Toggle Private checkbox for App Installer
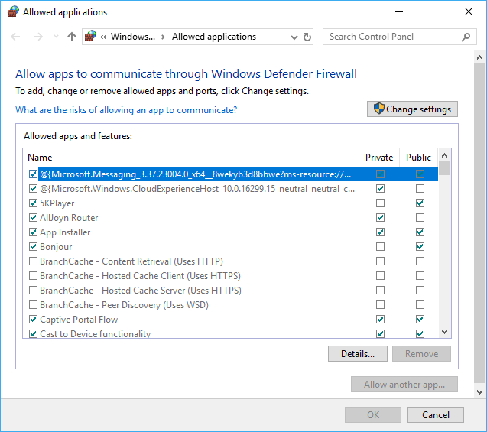 tap(380, 232)
